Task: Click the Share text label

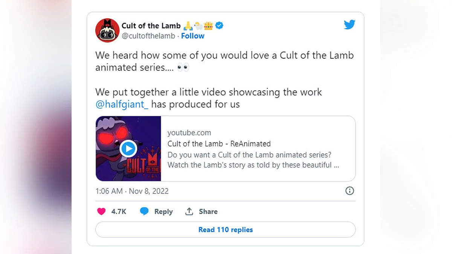Action: (x=208, y=211)
